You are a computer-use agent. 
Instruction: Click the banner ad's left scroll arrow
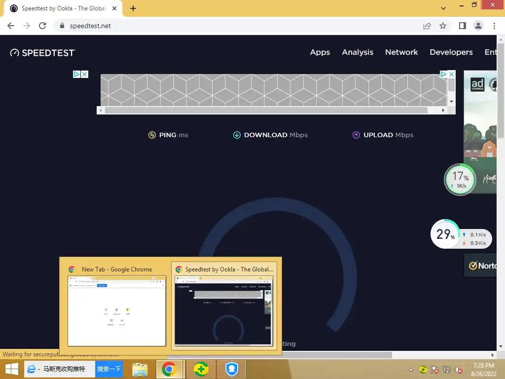click(x=101, y=110)
